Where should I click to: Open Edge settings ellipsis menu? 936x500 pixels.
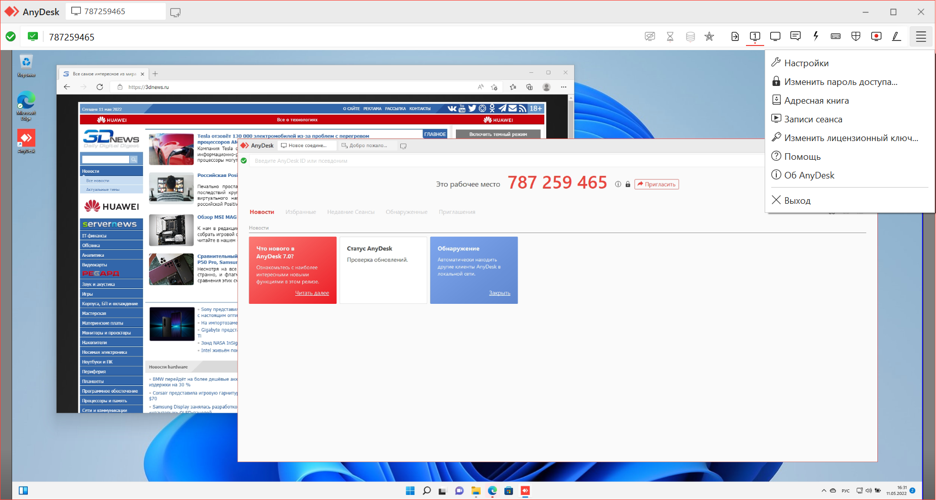click(564, 87)
